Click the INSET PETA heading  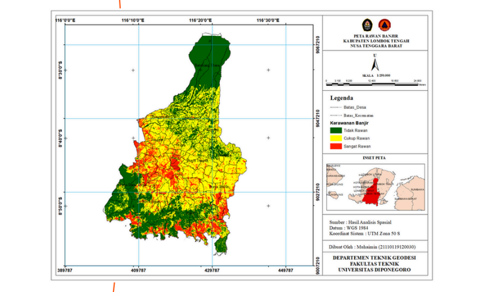coord(374,158)
